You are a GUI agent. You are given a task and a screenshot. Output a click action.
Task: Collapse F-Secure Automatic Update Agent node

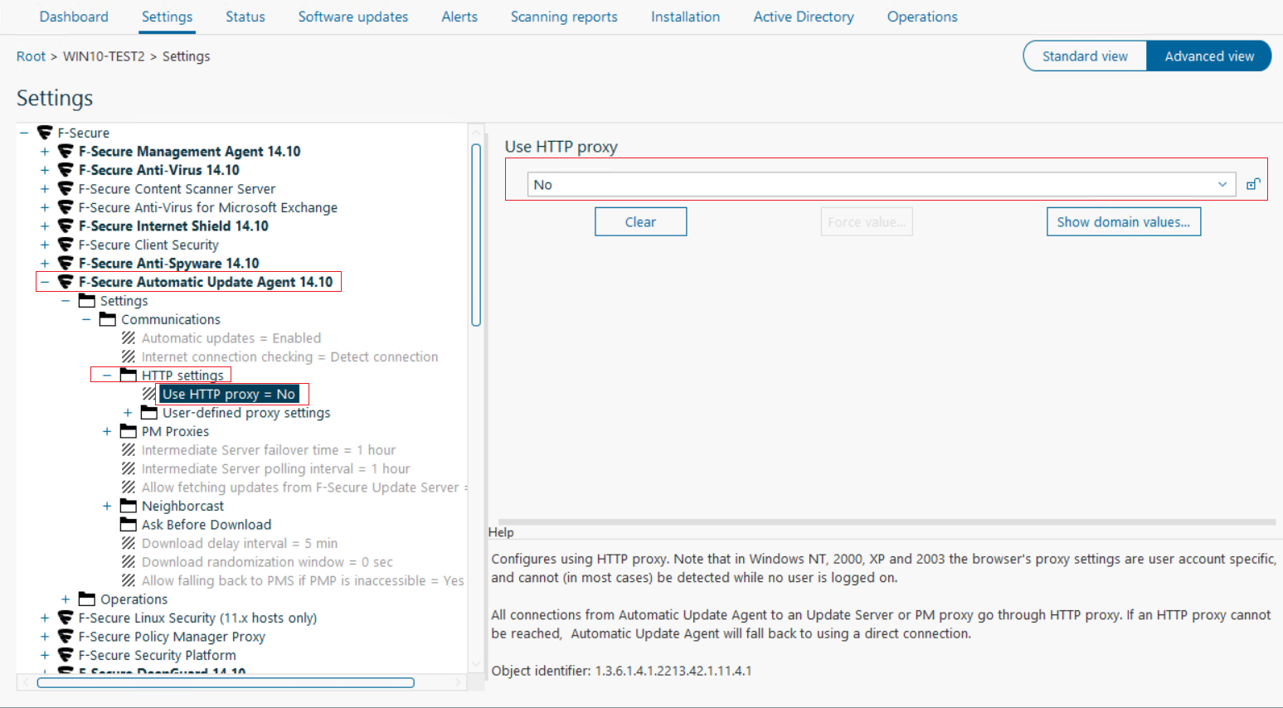45,282
